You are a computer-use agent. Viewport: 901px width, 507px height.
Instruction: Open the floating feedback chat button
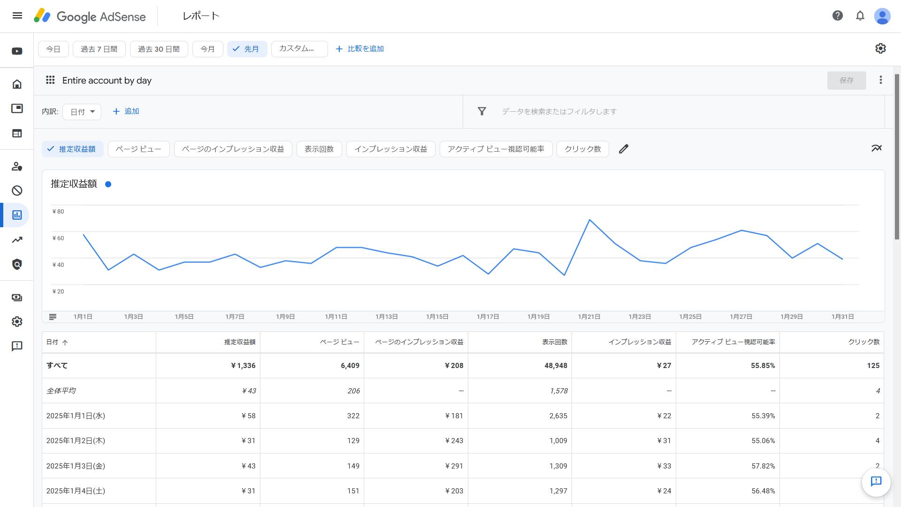click(x=876, y=482)
